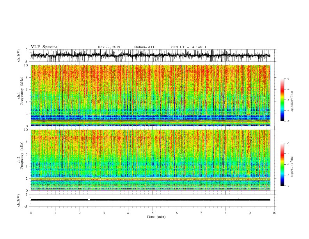Click the time axis tick label "6"
The image size is (309, 239).
(x=177, y=213)
